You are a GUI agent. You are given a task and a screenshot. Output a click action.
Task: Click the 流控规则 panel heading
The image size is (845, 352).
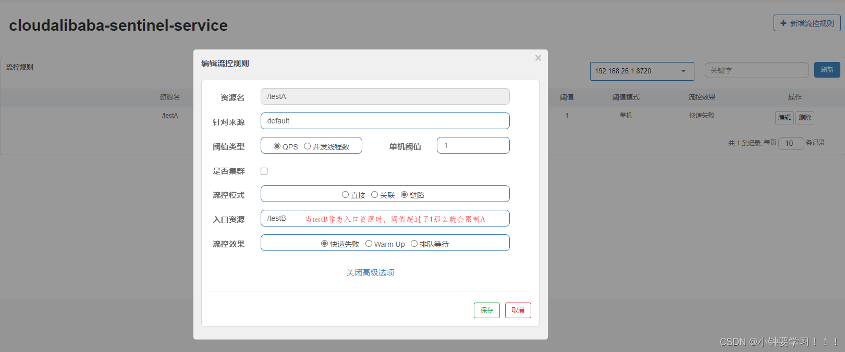[20, 67]
